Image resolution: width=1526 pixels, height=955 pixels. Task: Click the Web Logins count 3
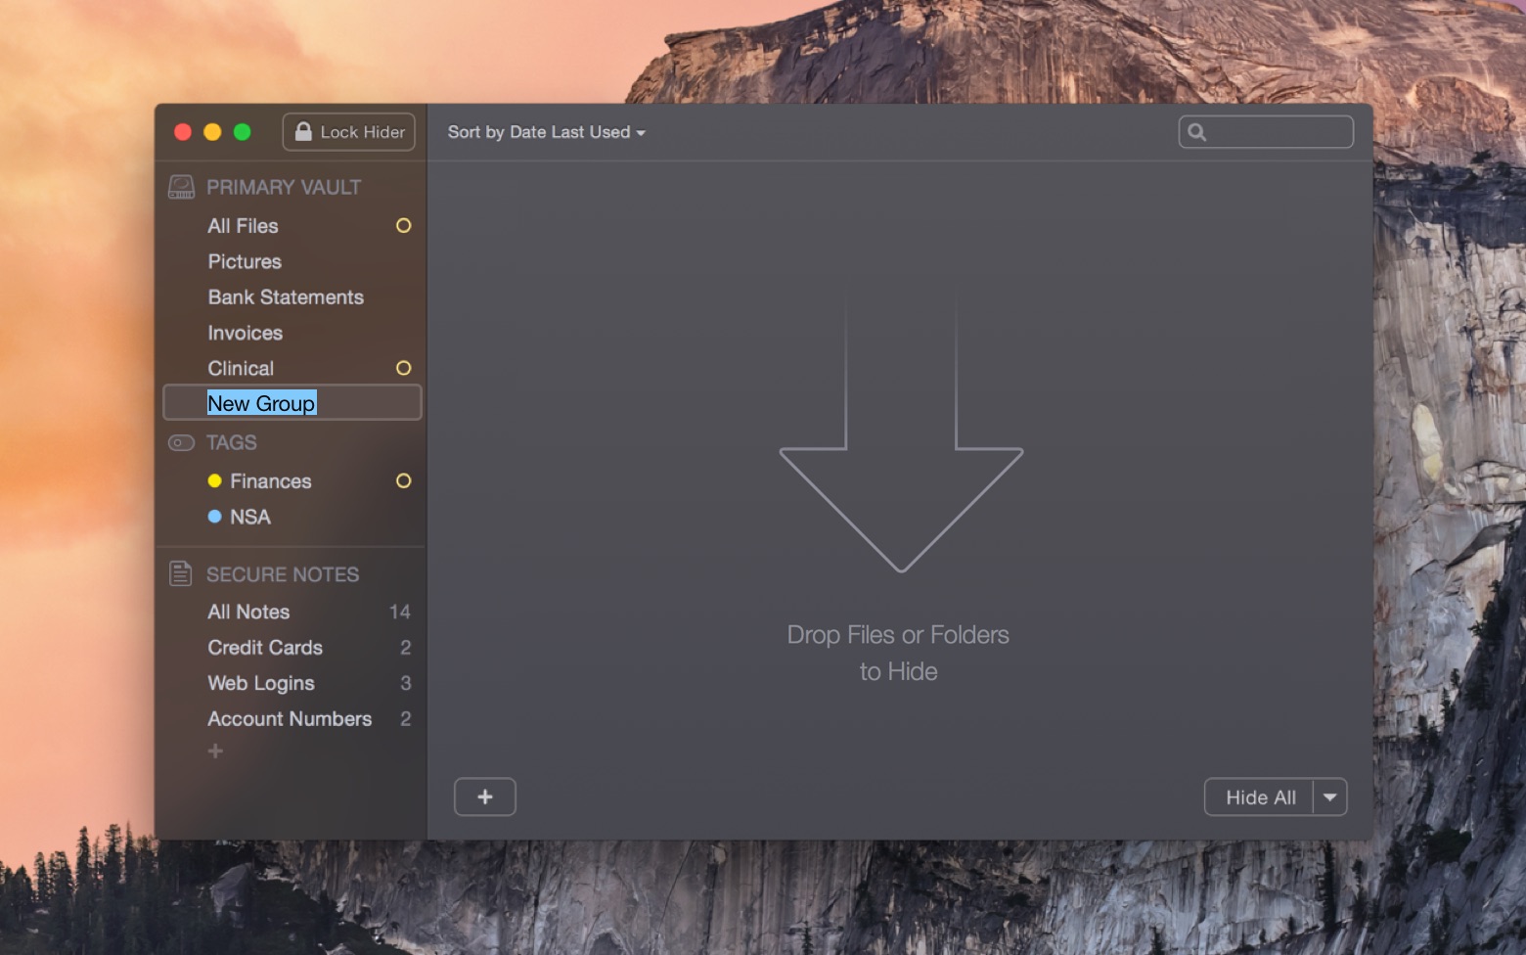406,683
